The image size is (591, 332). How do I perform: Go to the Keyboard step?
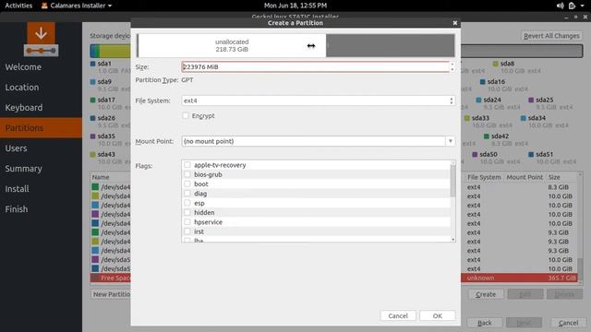(x=24, y=108)
